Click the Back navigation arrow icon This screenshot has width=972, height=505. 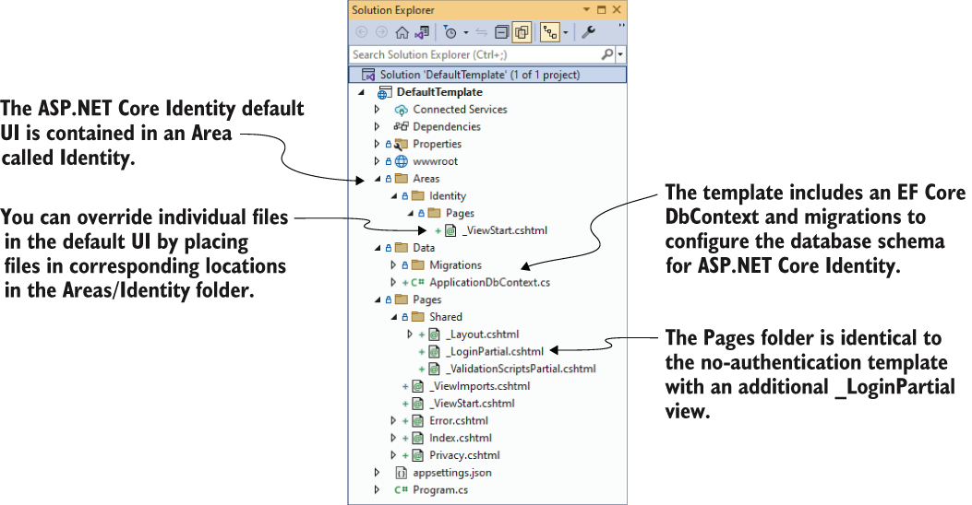pos(362,32)
